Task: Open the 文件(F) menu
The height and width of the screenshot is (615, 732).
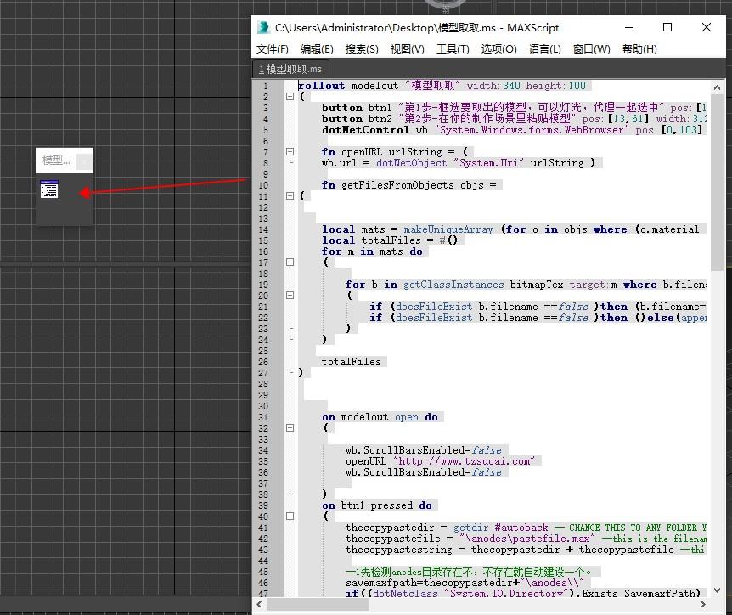Action: (x=273, y=49)
